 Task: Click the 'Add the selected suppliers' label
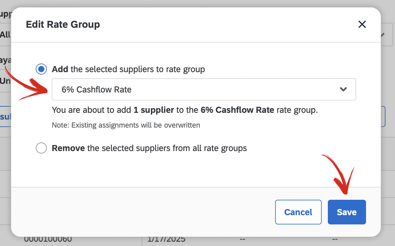click(128, 69)
